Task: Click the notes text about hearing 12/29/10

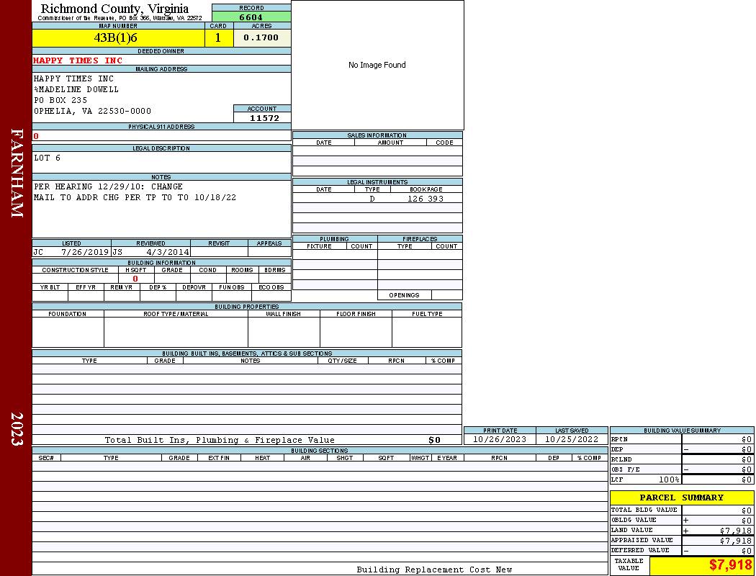Action: pyautogui.click(x=108, y=186)
